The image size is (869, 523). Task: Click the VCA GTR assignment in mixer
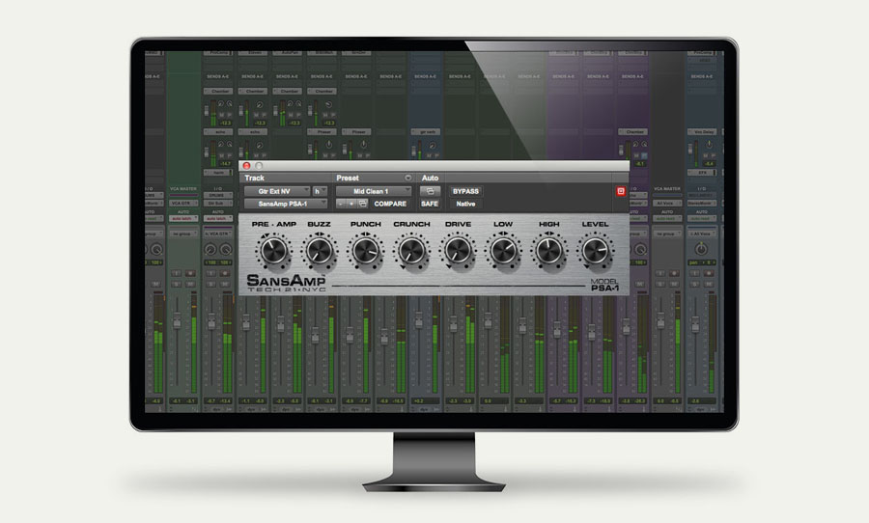[182, 204]
